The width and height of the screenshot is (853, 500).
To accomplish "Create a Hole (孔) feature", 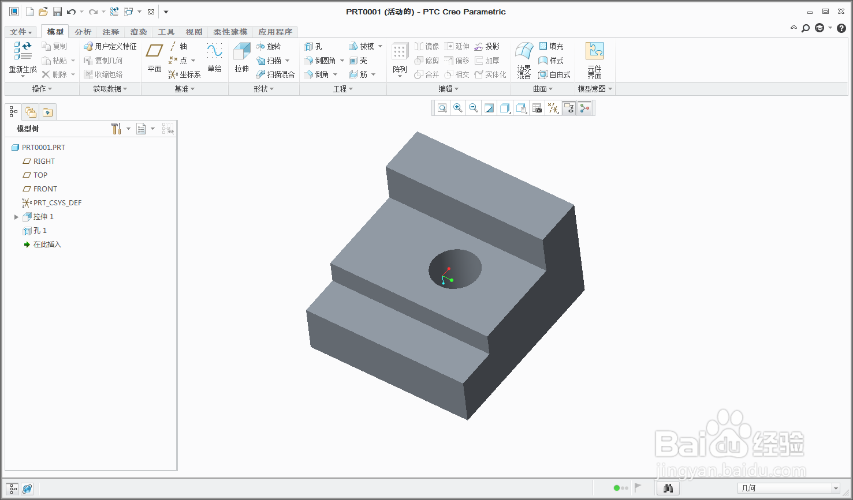I will tap(314, 46).
